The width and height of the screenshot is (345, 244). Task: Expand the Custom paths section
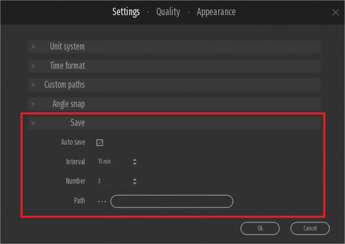[x=64, y=85]
